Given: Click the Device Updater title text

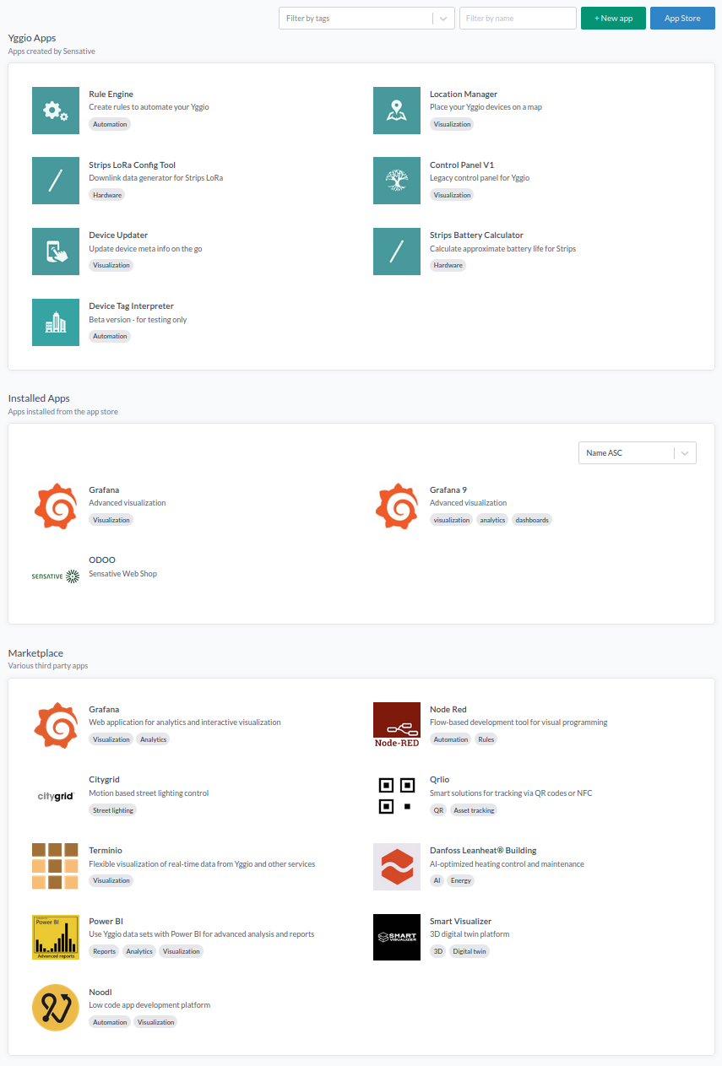Looking at the screenshot, I should point(118,235).
